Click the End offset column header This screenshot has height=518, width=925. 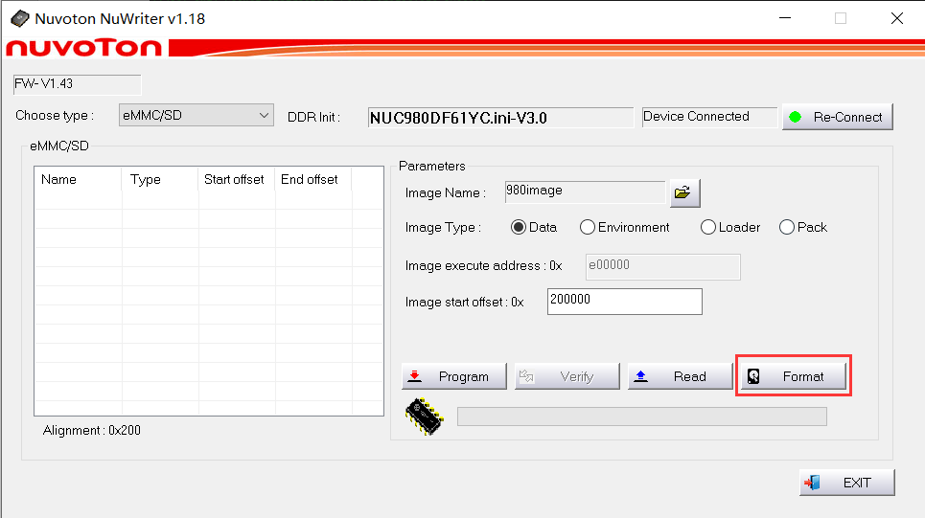click(x=313, y=179)
